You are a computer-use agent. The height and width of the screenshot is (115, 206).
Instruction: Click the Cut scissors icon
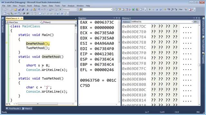pos(27,9)
